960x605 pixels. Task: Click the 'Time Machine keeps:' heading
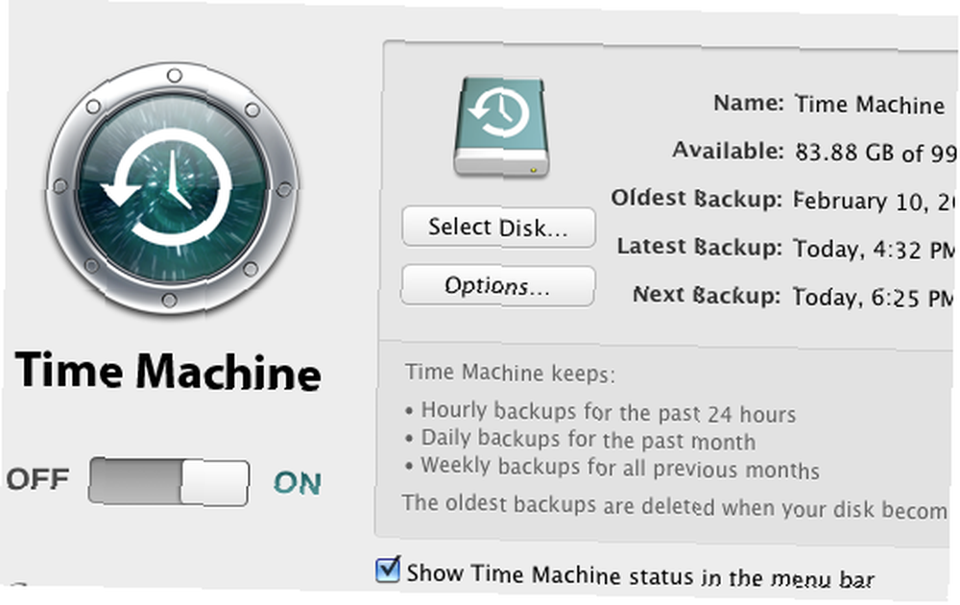(510, 373)
